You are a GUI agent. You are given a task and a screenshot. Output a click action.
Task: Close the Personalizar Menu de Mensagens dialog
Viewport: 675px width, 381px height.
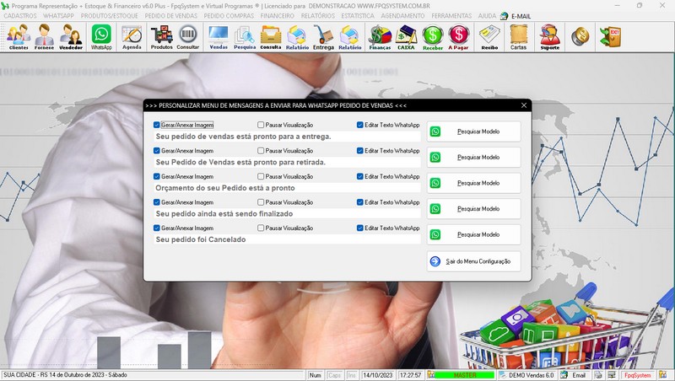pyautogui.click(x=524, y=105)
